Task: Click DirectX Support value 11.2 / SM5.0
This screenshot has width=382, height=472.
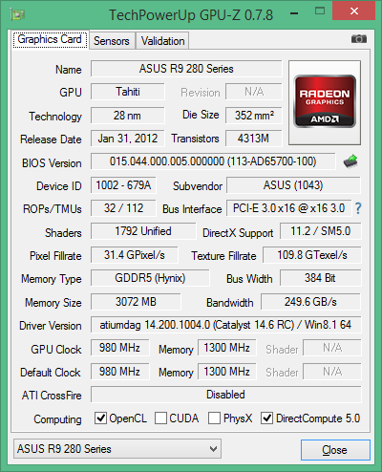Action: 321,231
